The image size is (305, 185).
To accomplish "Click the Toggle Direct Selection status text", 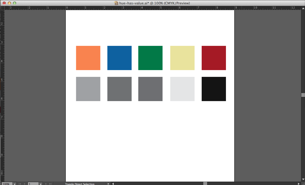I will [x=80, y=184].
